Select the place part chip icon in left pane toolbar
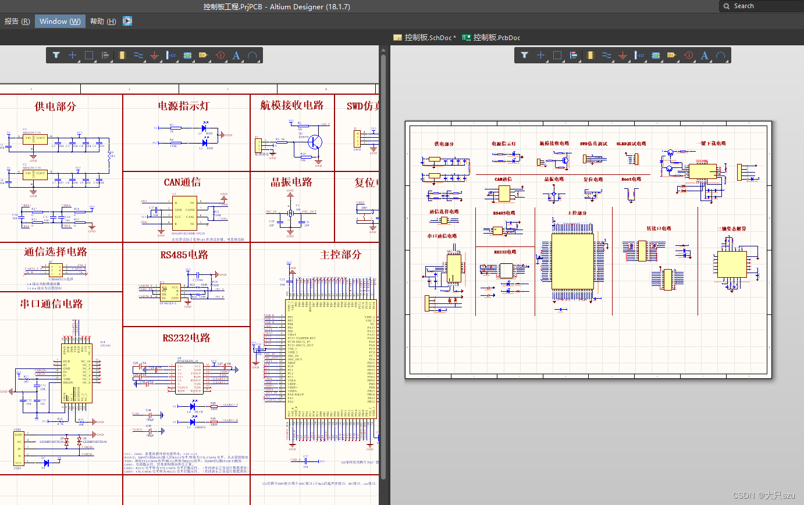 [122, 55]
